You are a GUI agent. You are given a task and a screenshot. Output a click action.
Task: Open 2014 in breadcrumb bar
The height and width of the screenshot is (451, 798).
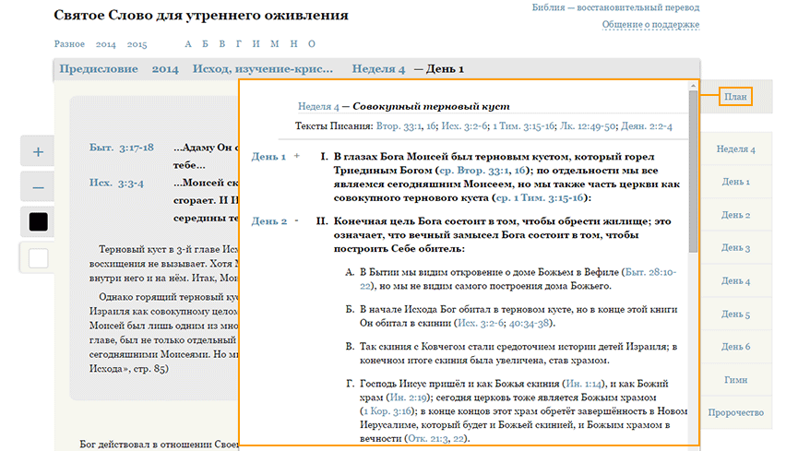point(165,69)
